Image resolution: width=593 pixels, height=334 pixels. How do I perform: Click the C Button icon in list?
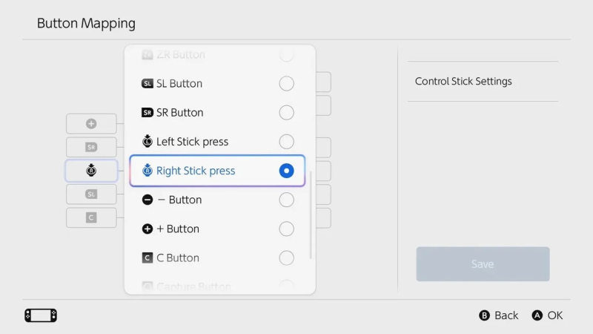point(147,258)
